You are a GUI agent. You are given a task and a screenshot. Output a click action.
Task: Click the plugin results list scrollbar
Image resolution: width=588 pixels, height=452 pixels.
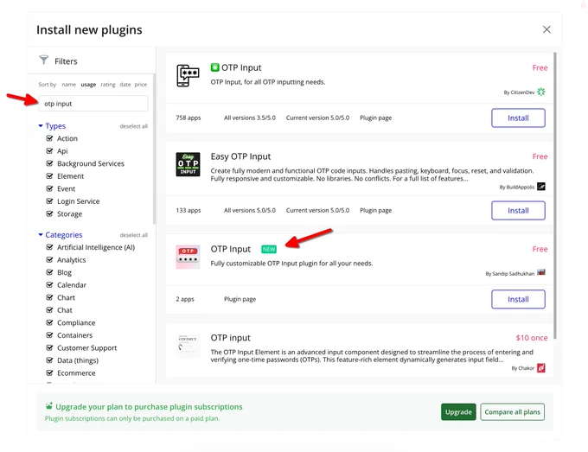tap(554, 195)
